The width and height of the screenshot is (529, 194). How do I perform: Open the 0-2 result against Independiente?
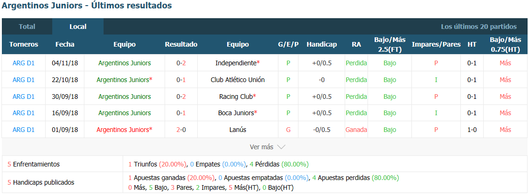[x=181, y=63]
